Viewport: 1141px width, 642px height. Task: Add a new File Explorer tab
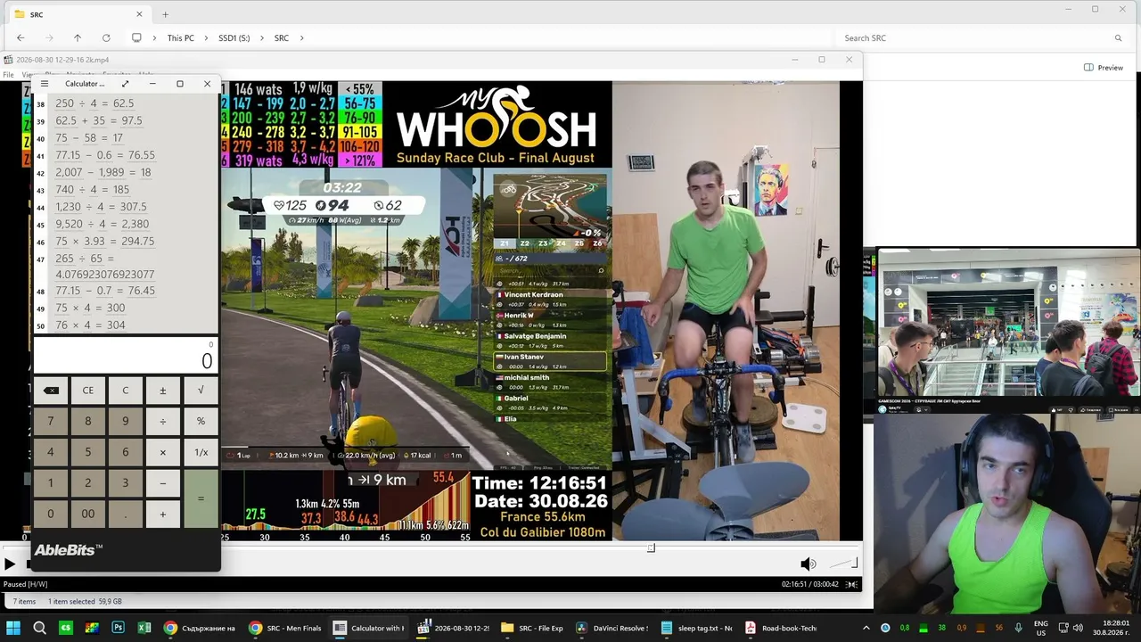point(165,14)
